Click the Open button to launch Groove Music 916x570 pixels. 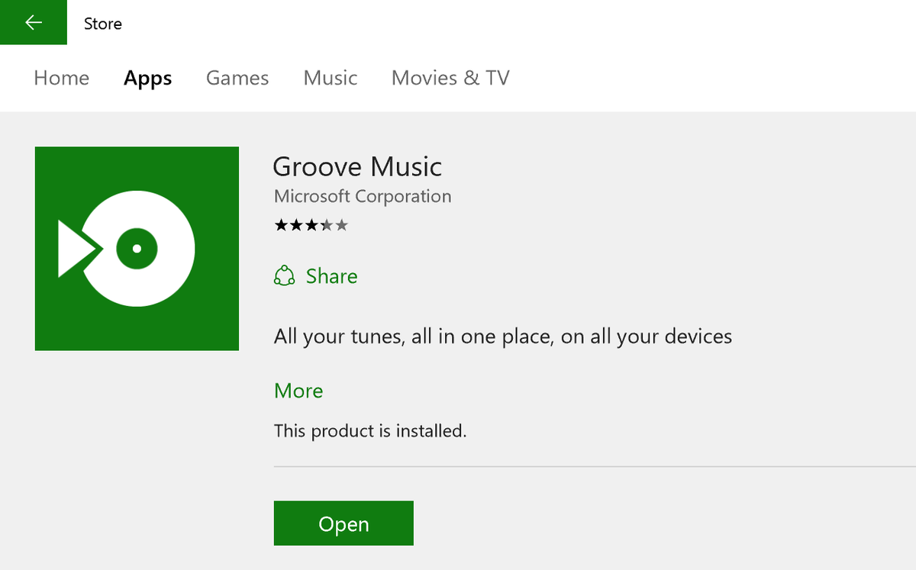(x=343, y=523)
